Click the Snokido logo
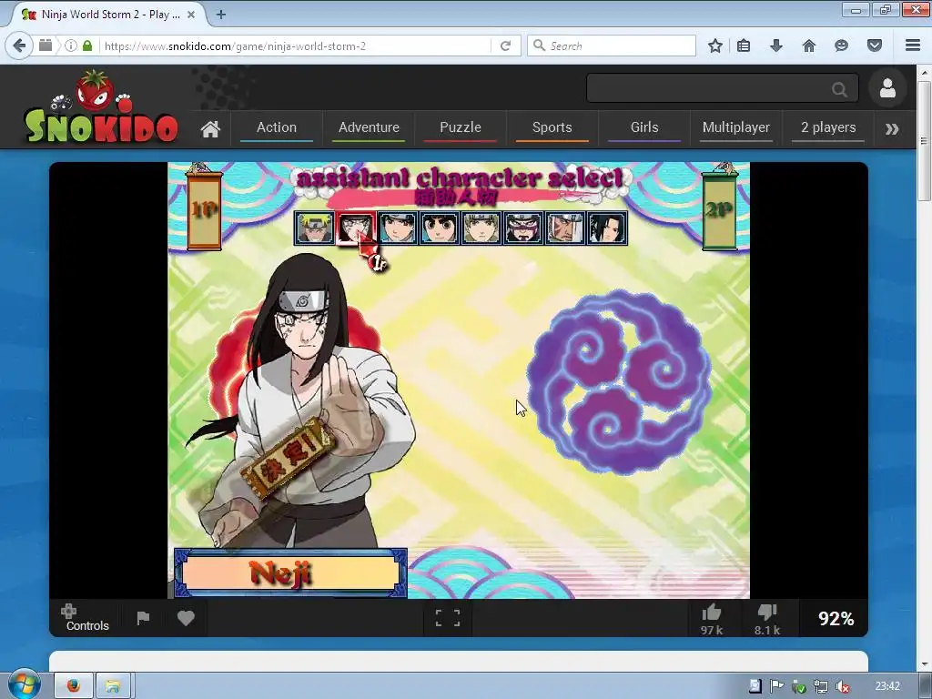This screenshot has width=932, height=699. tap(101, 107)
